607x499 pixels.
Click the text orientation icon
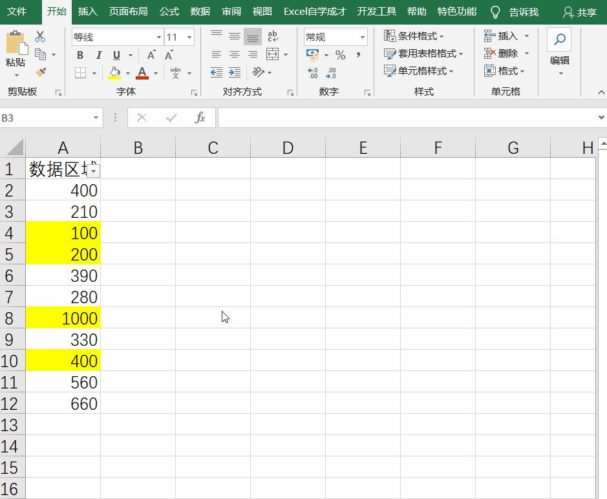click(x=258, y=72)
